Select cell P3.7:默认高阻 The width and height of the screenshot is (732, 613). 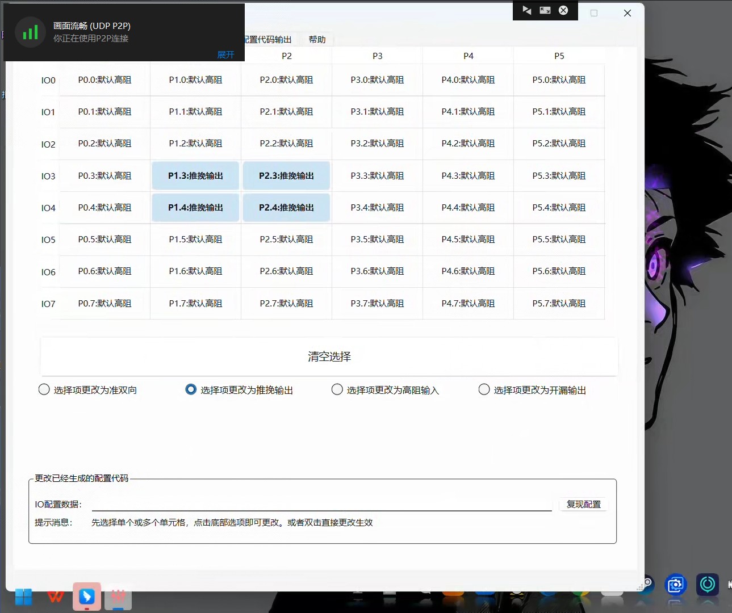[377, 304]
